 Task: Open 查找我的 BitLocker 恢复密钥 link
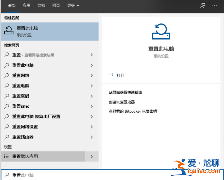[x=133, y=111]
